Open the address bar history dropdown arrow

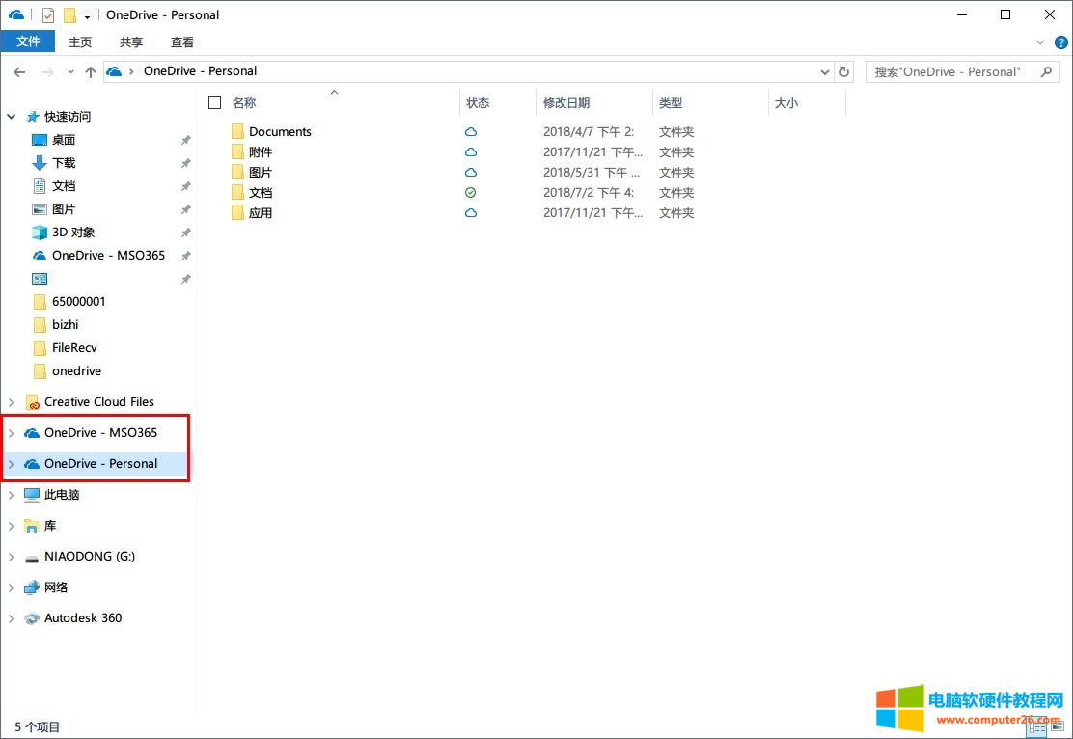(x=824, y=71)
